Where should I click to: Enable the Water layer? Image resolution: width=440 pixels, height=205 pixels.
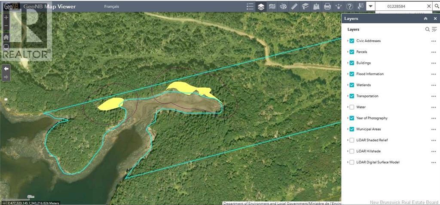[x=351, y=107]
